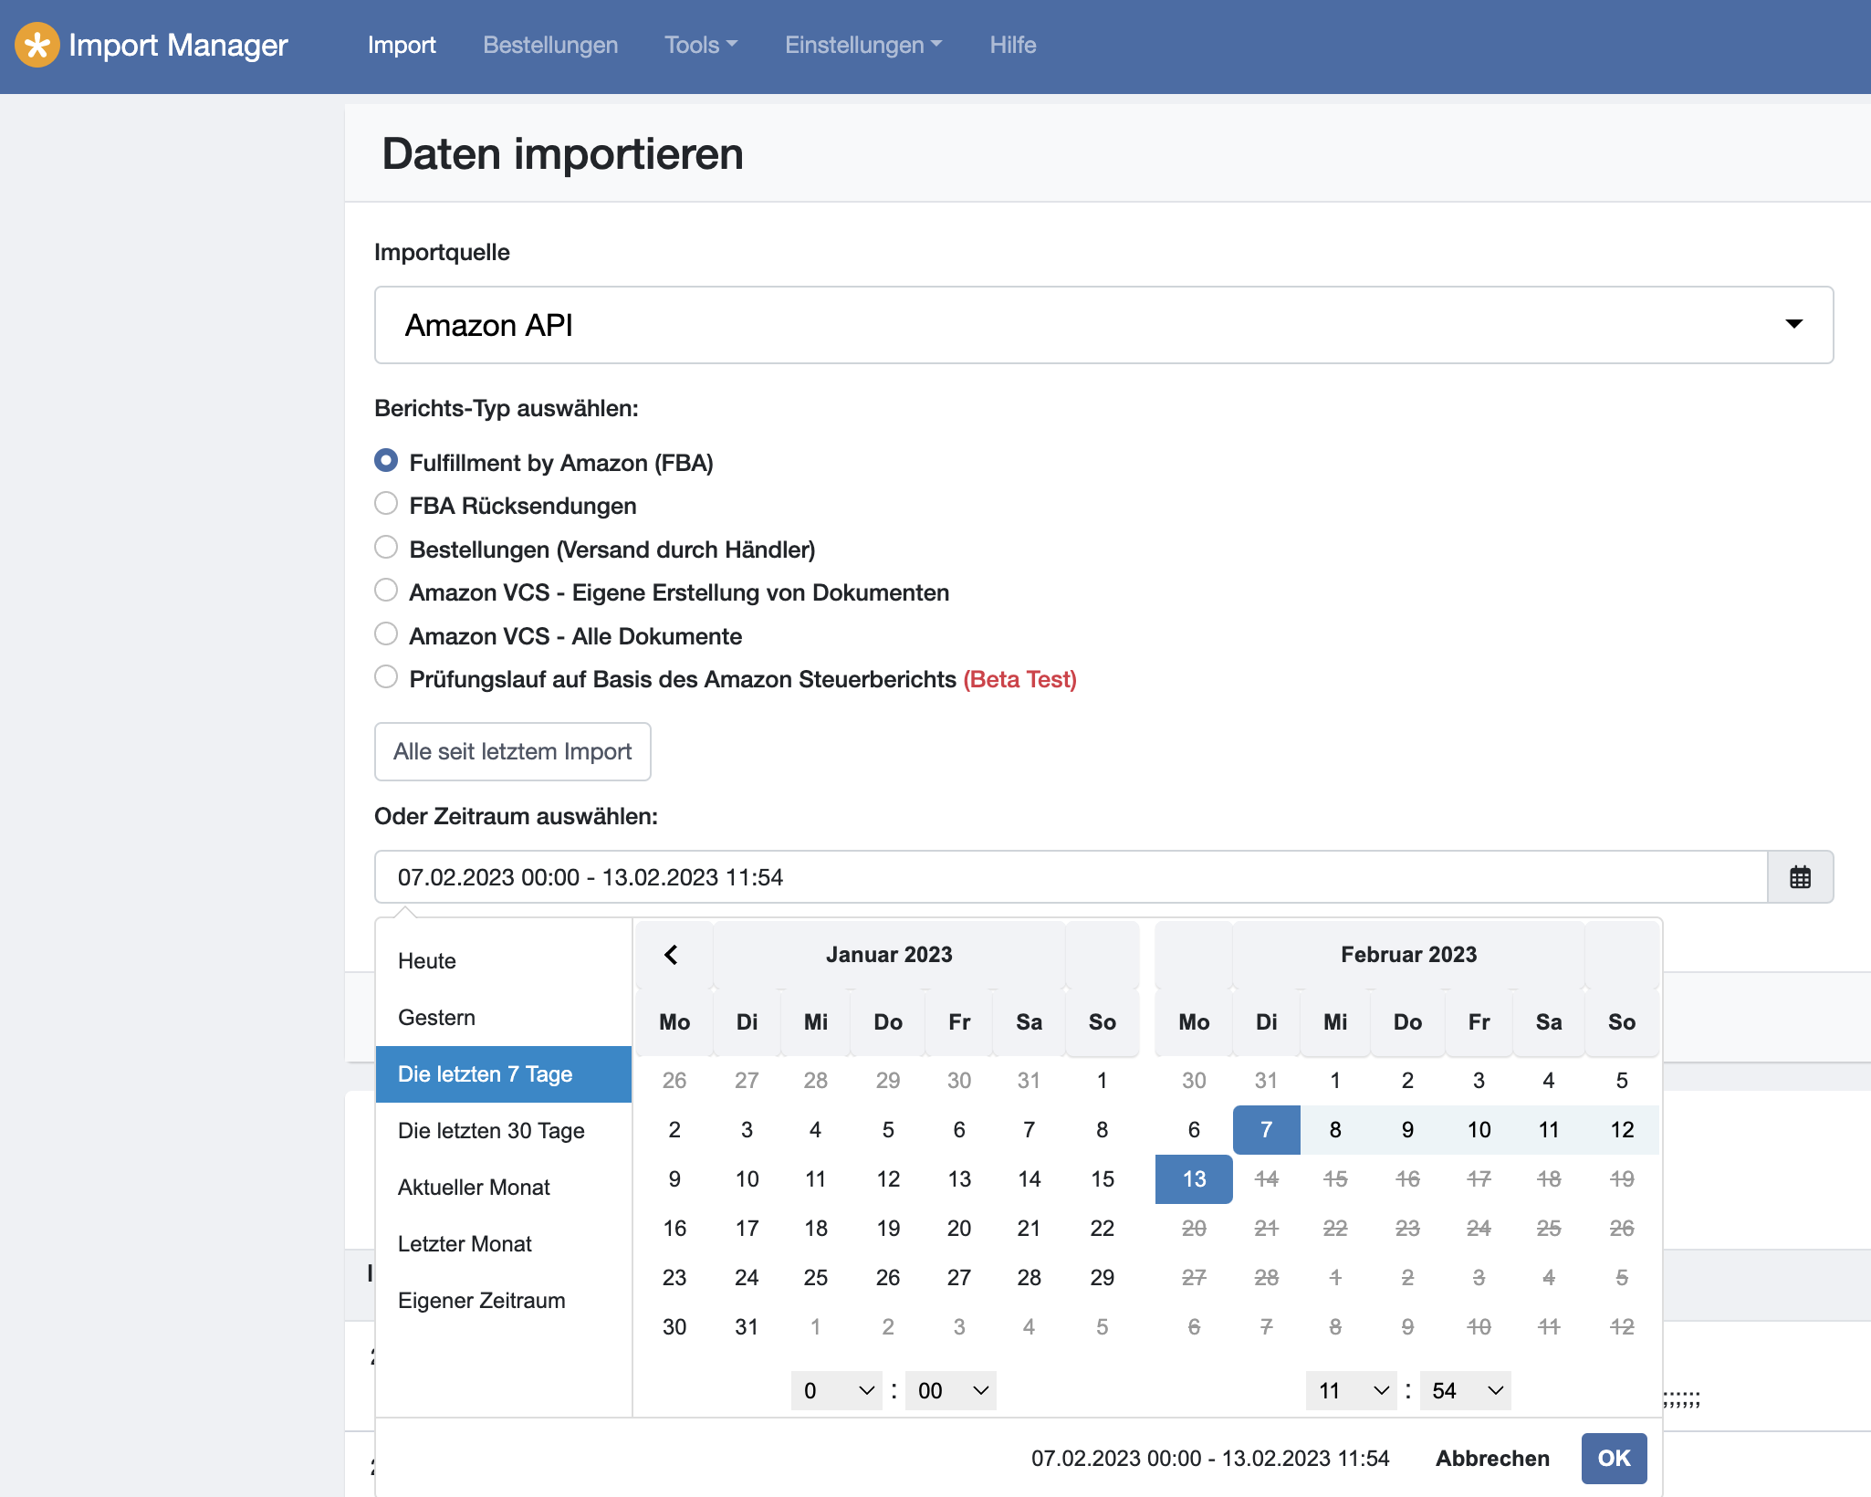Screen dimensions: 1871x1497
Task: Choose the Letzter Monat preset range
Action: [x=465, y=1243]
